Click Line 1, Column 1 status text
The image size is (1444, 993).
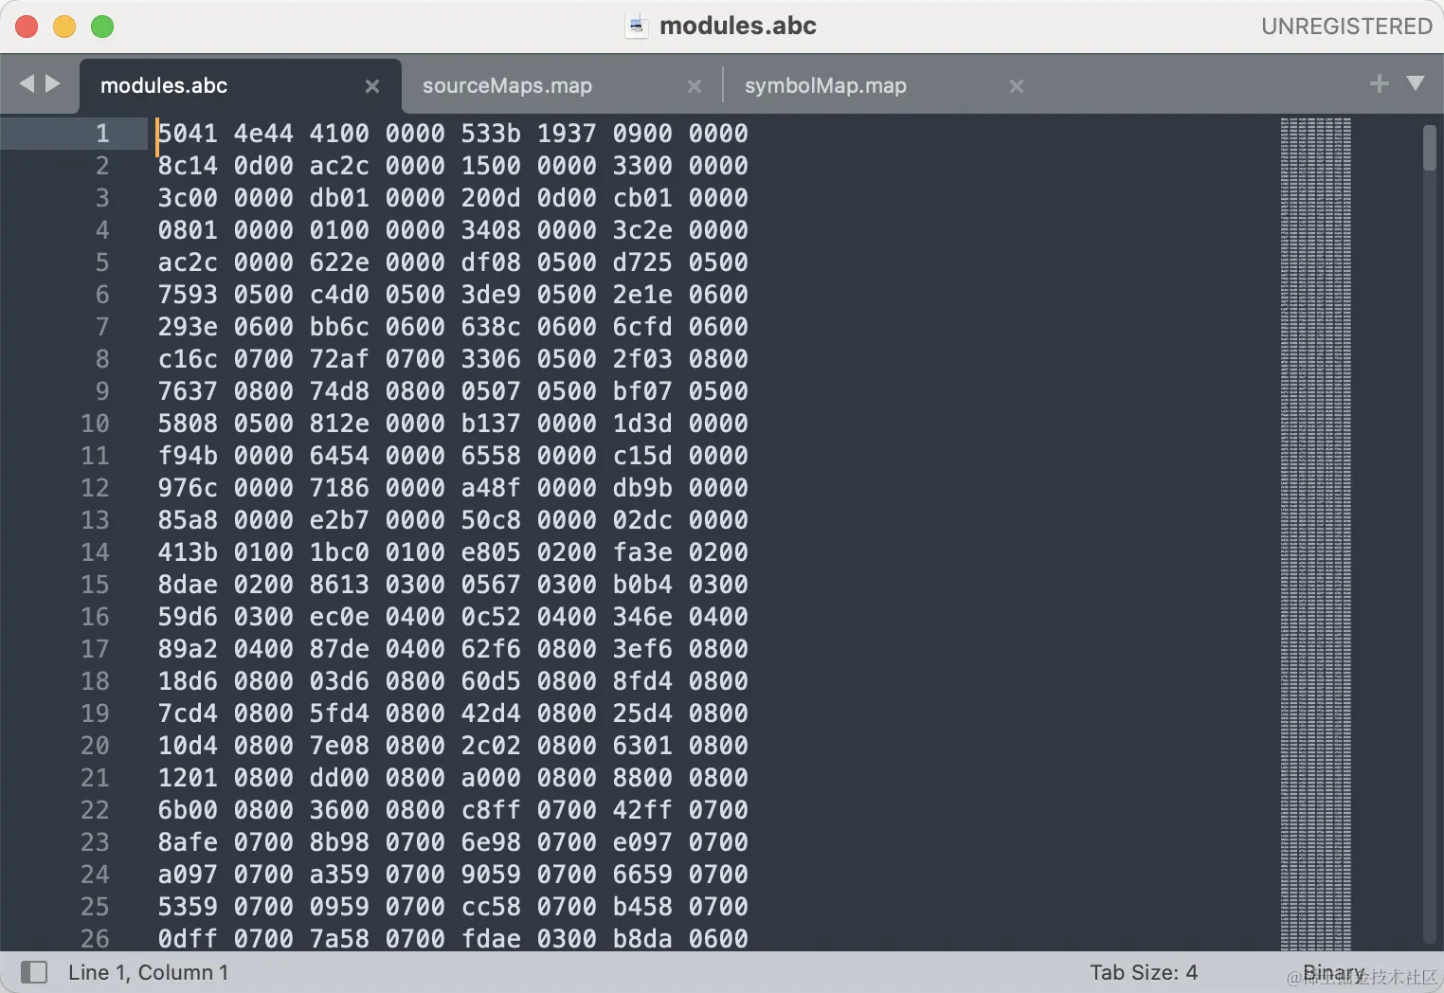(x=148, y=972)
